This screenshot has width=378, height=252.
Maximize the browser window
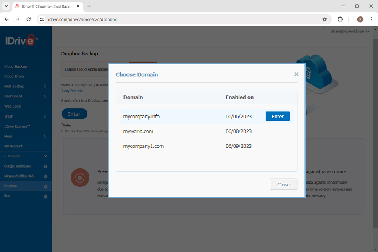tap(357, 6)
